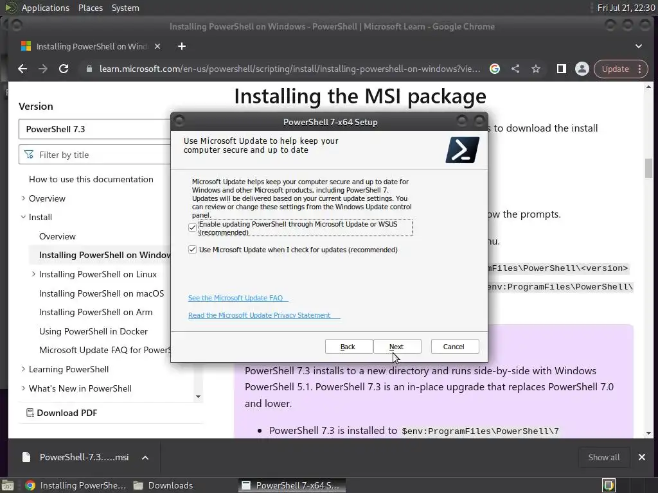Click the msi file icon in downloads bar
The height and width of the screenshot is (493, 658).
[26, 457]
